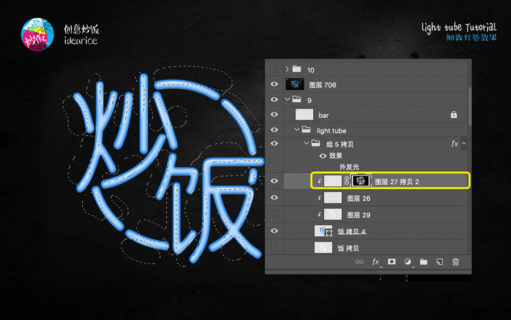
Task: Click the 组 5 拷贝 folder icon
Action: pyautogui.click(x=316, y=143)
